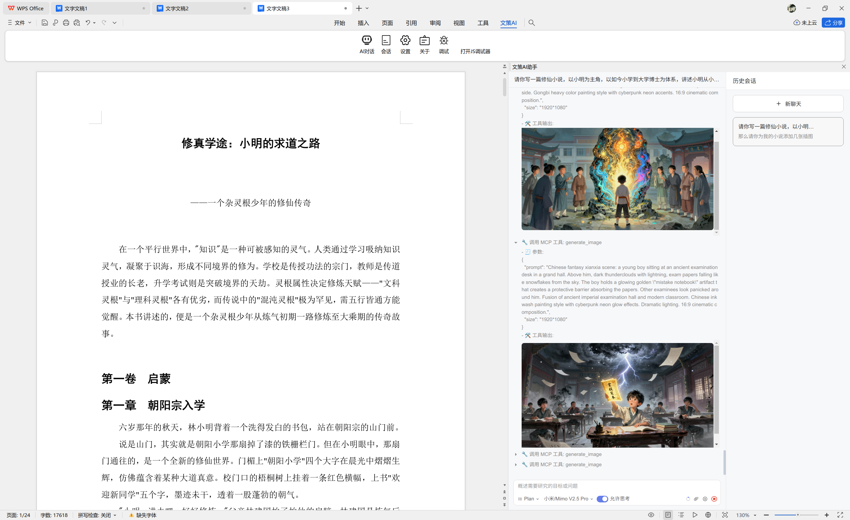
Task: Stop generation with red stop button
Action: 714,499
